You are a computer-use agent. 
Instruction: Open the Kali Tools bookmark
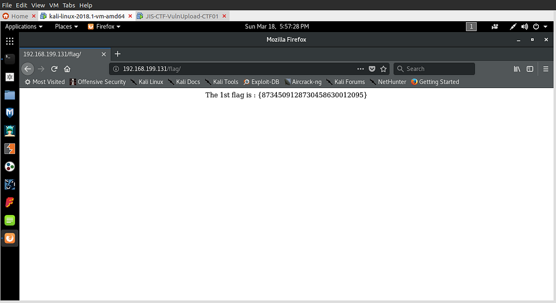point(221,82)
